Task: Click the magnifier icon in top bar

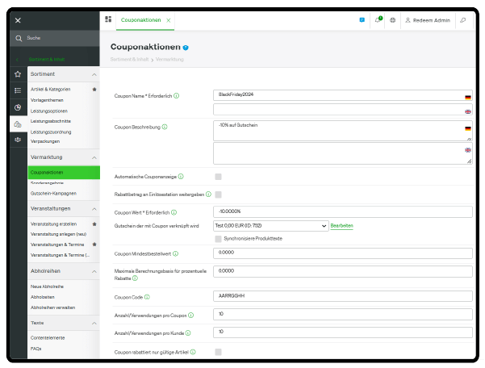Action: pos(463,19)
